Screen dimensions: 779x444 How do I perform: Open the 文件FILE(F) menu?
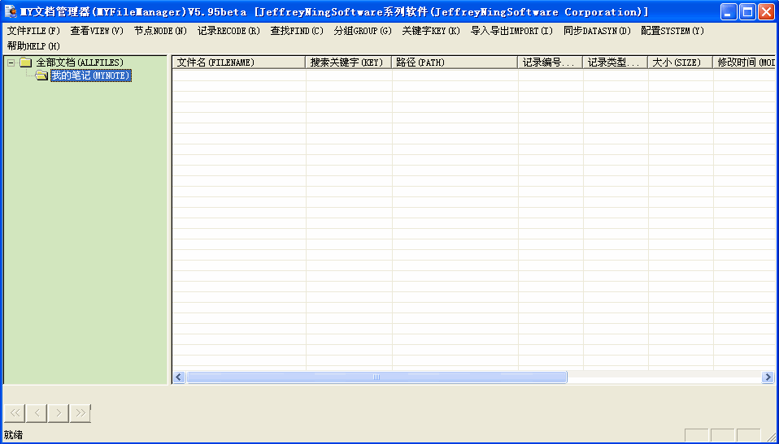click(33, 31)
